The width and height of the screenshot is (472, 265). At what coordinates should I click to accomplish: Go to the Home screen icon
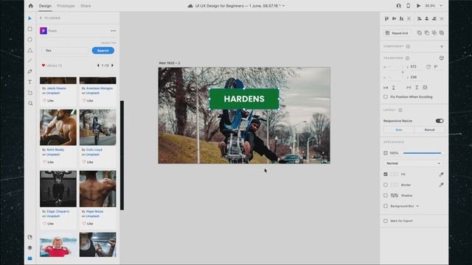click(x=31, y=6)
